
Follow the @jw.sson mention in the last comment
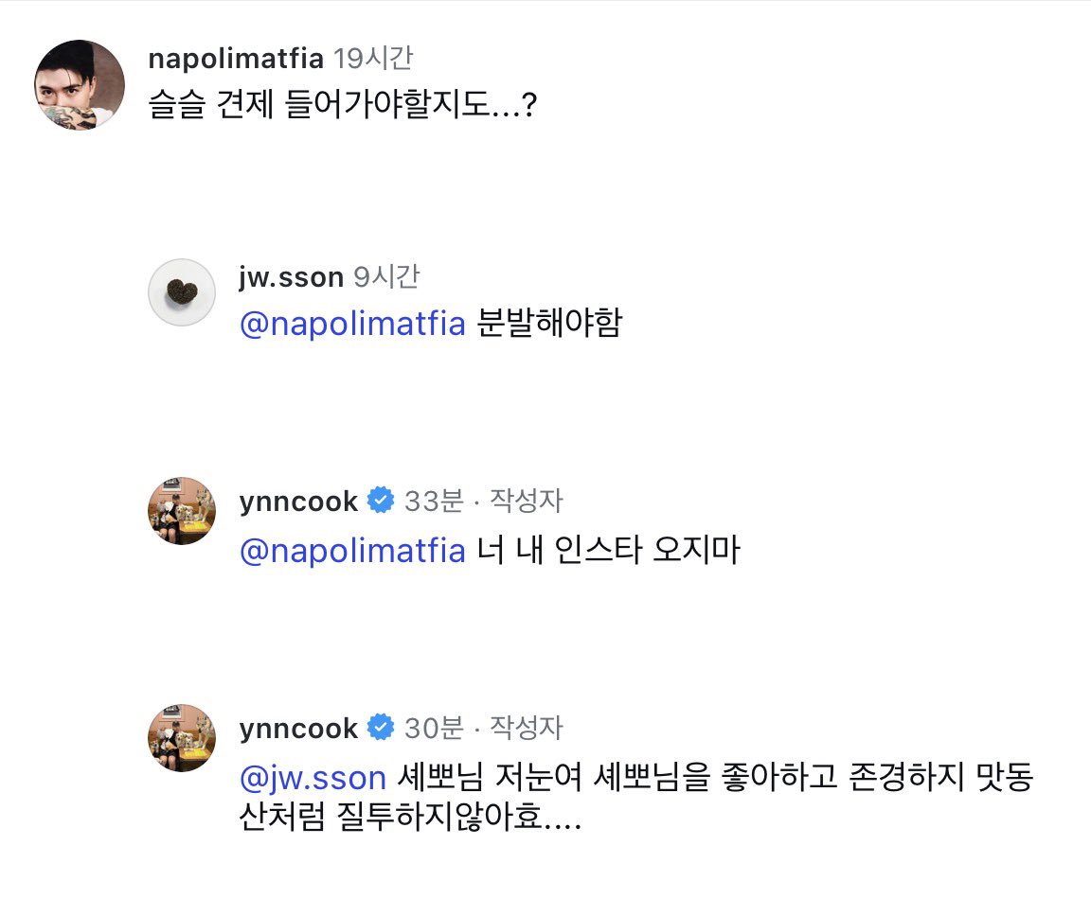click(313, 778)
